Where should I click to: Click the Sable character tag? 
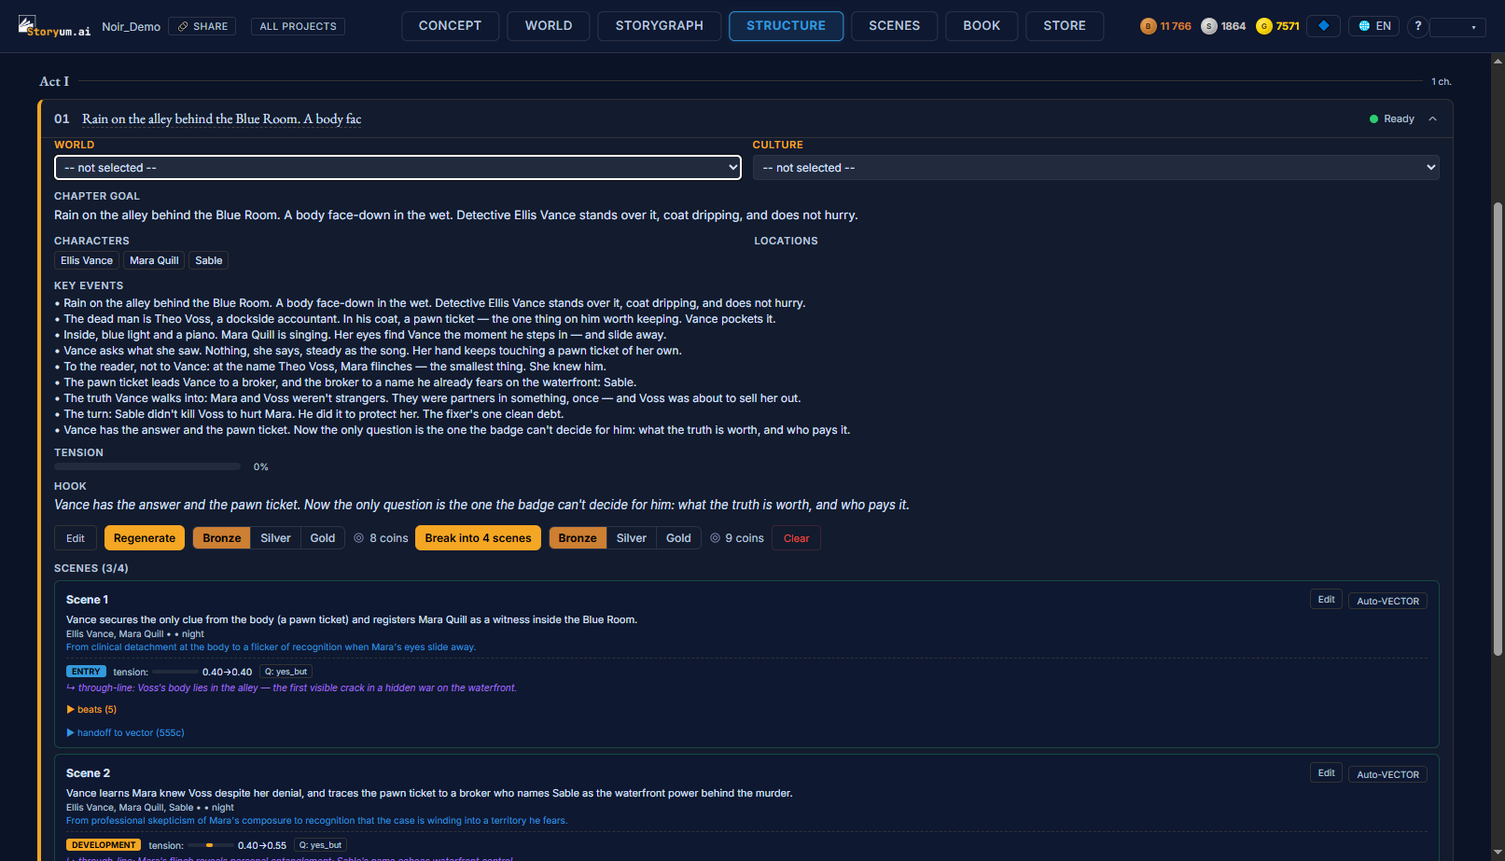(x=209, y=260)
